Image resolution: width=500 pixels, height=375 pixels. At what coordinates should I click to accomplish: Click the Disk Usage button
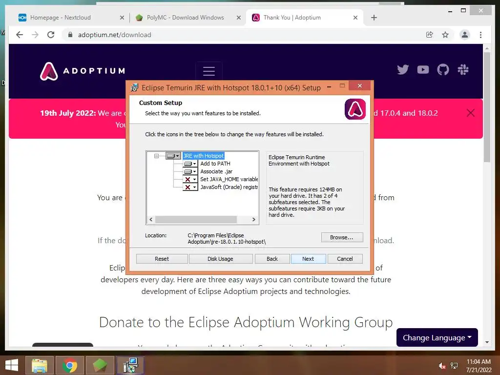220,259
